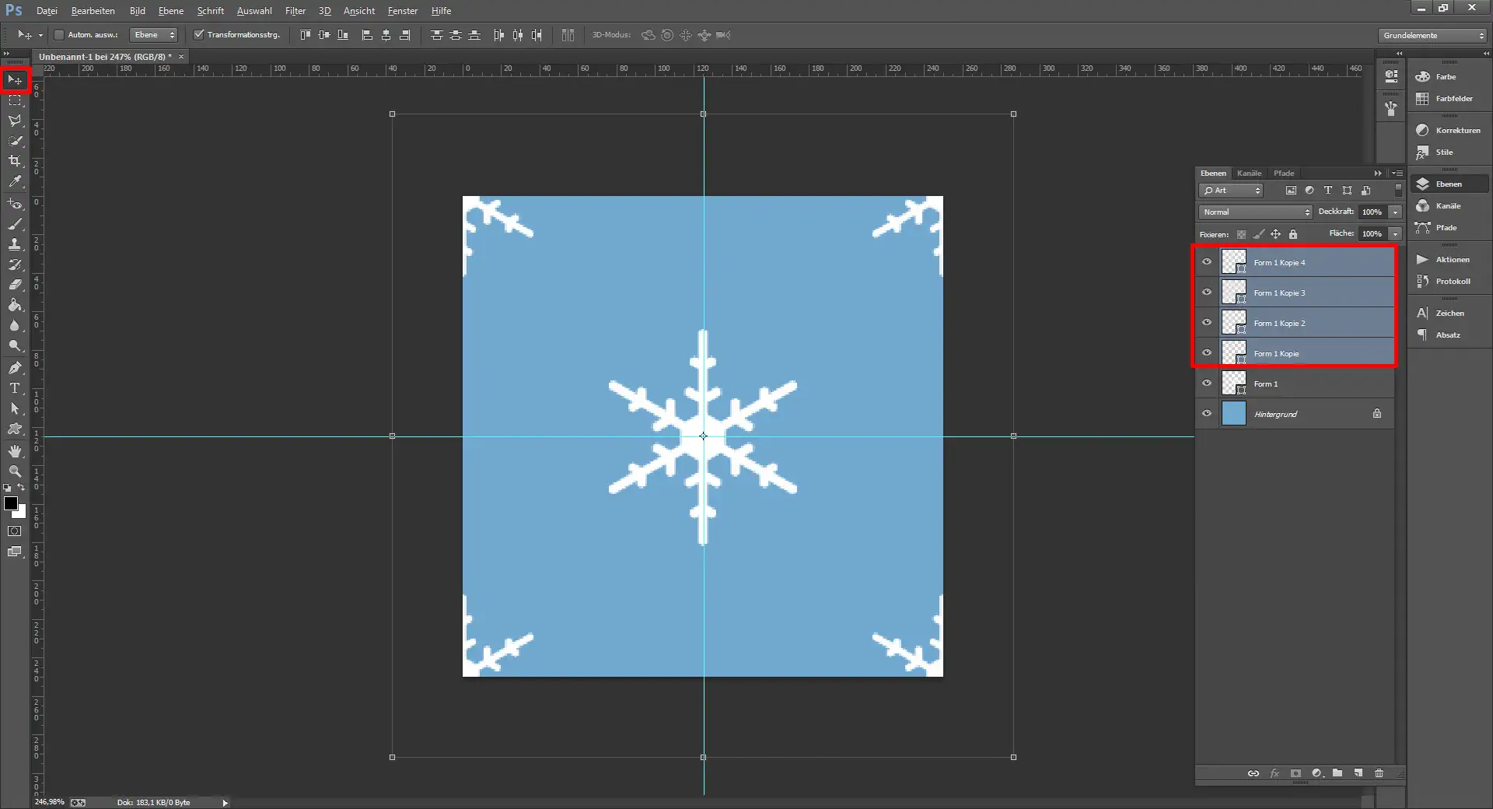Switch to the Pfade tab
Screen dimensions: 1493x809
[x=1283, y=173]
